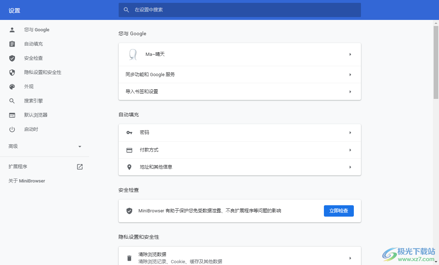Click the 在设置中搜索 search field
The height and width of the screenshot is (265, 439).
239,10
